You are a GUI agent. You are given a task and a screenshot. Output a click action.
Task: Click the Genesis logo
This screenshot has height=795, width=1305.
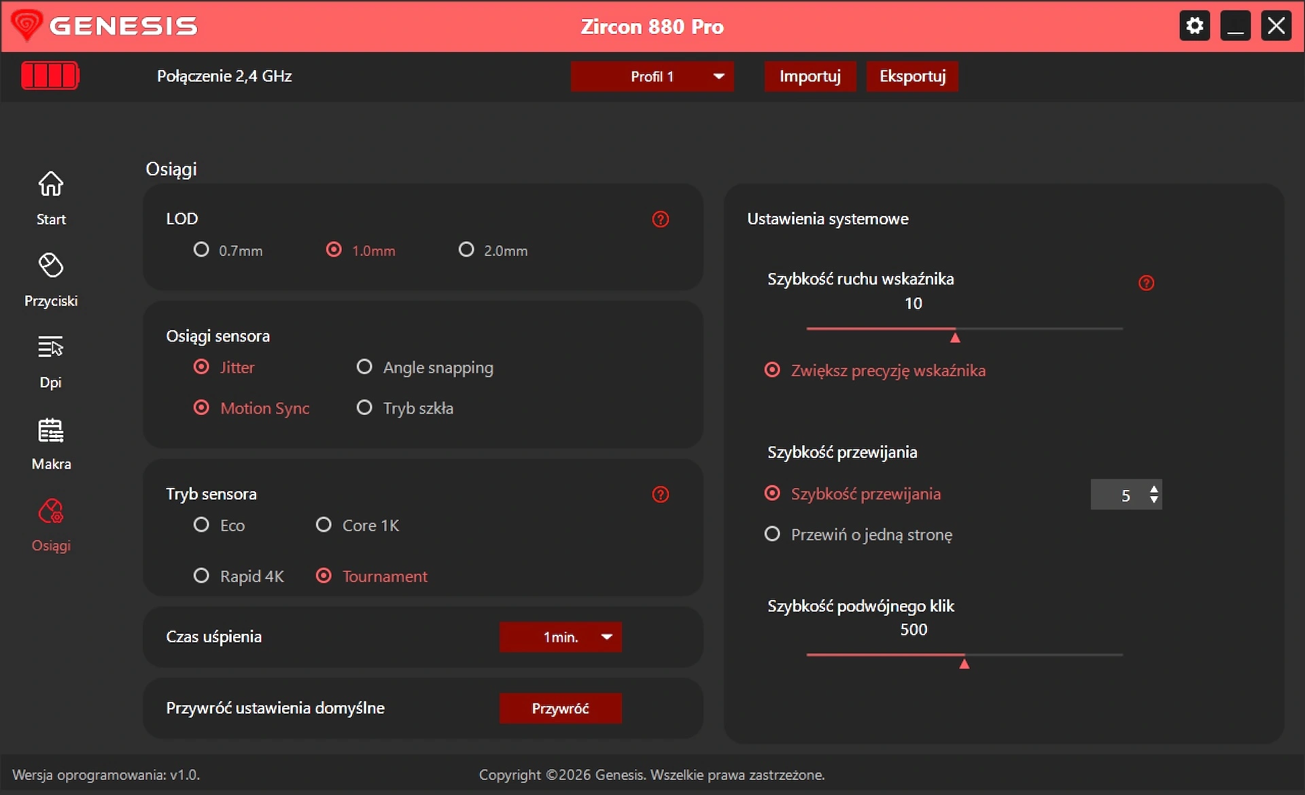(x=105, y=26)
